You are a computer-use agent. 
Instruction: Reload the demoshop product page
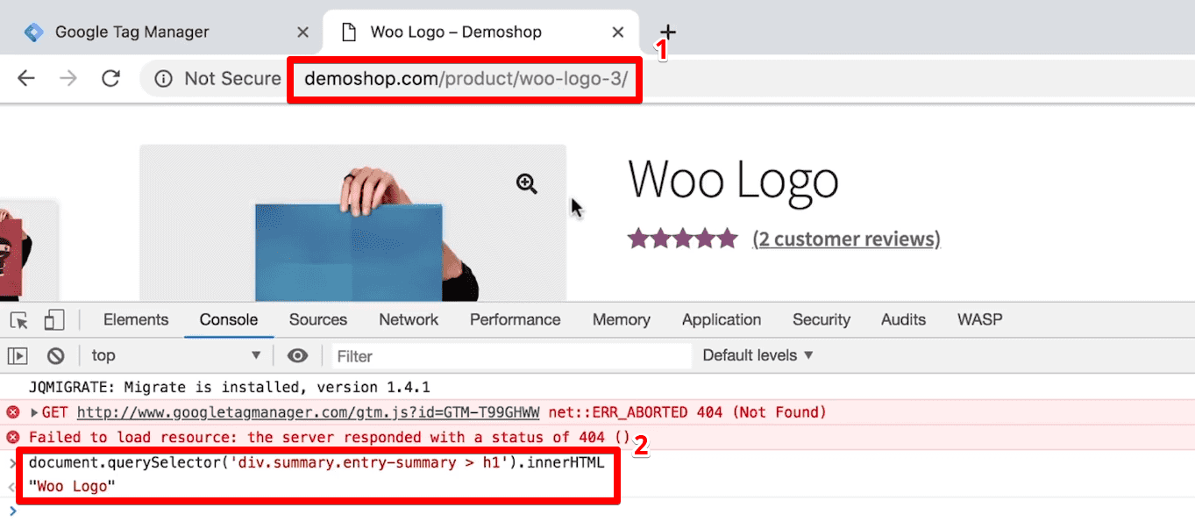(110, 78)
